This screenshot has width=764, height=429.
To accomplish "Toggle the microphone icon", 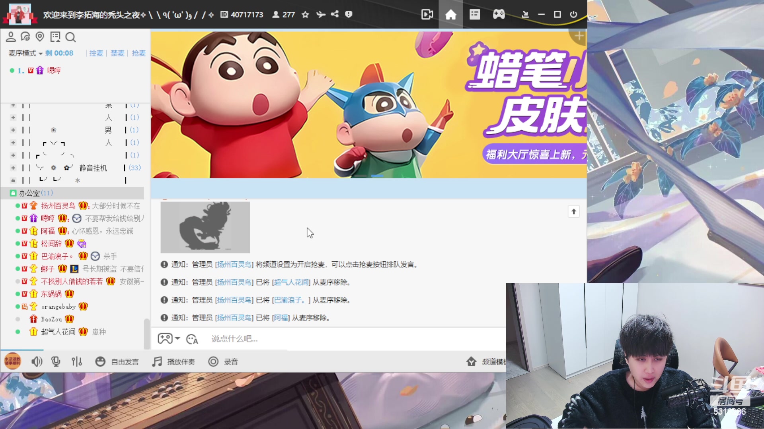I will (x=56, y=361).
